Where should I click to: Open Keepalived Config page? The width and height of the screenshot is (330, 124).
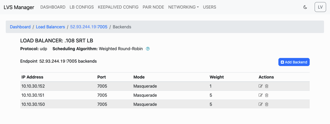[x=118, y=7]
